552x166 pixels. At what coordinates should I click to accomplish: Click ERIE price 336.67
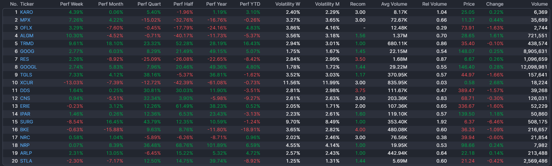coord(467,106)
